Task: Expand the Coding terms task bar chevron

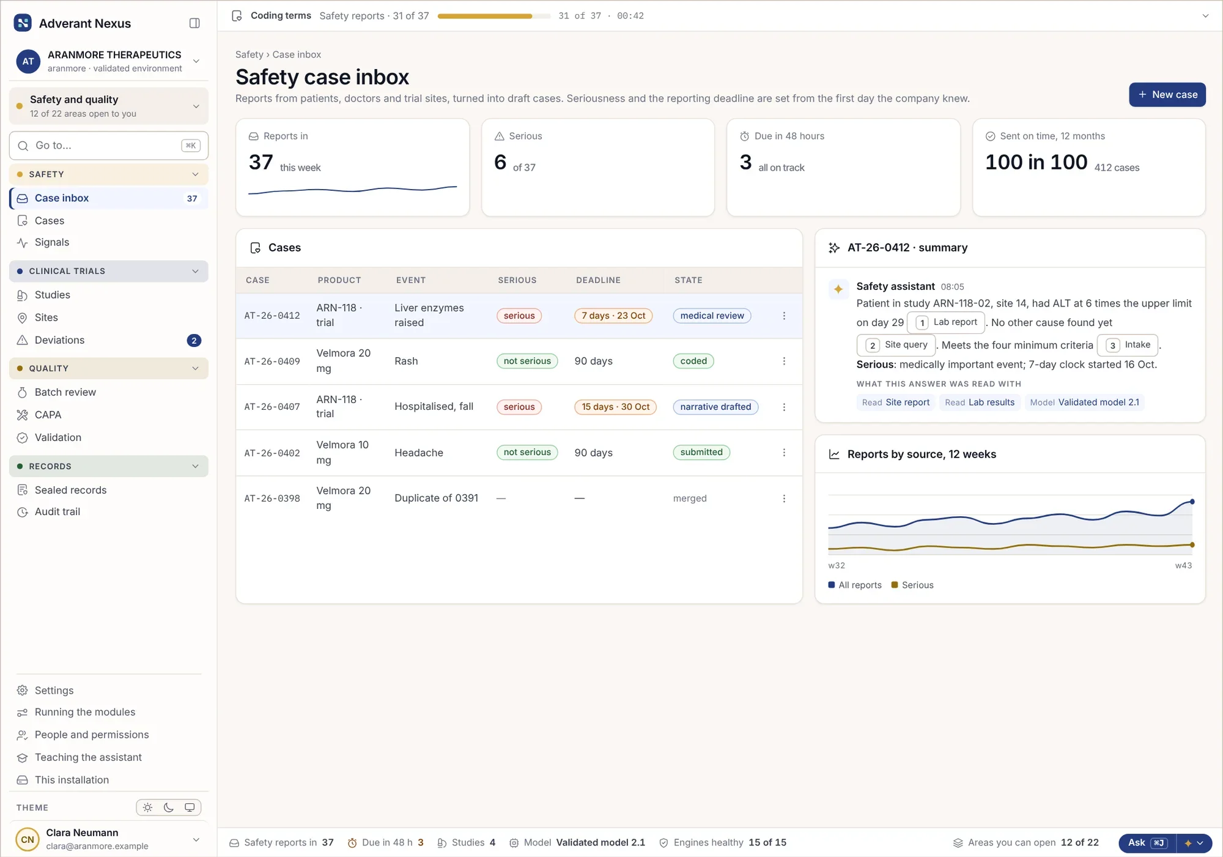Action: pyautogui.click(x=1205, y=16)
